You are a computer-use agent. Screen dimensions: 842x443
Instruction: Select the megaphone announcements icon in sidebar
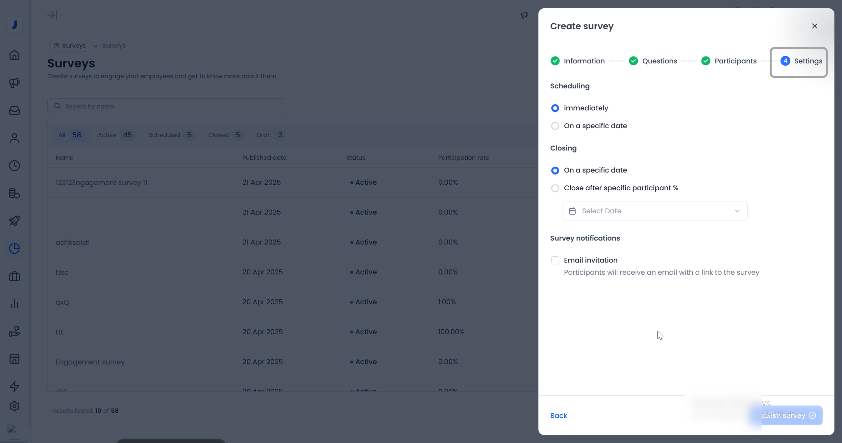click(x=14, y=83)
